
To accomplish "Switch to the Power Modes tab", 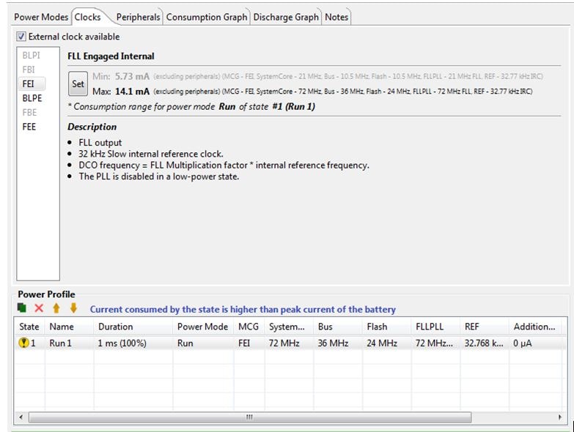I will point(41,17).
